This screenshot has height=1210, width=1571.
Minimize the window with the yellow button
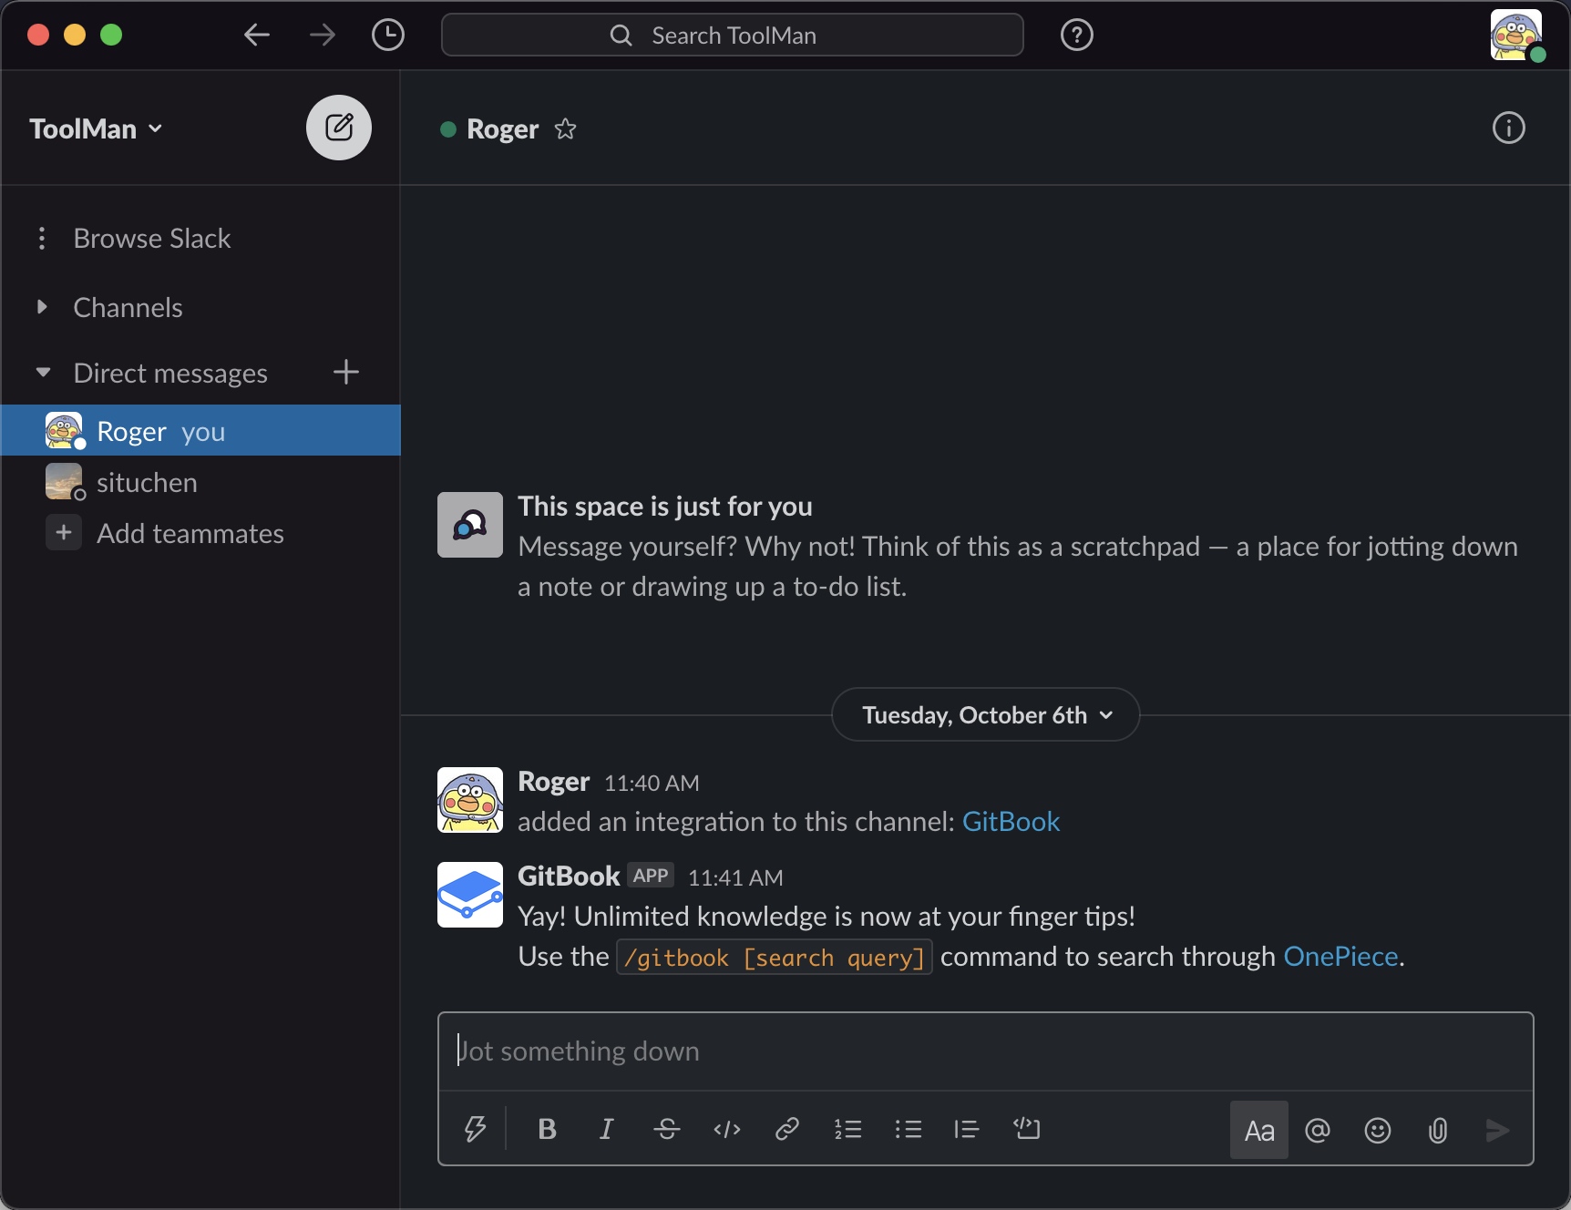[x=75, y=35]
